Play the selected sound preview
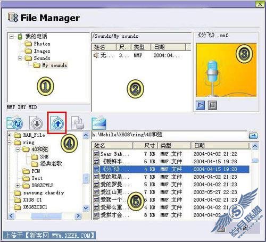The image size is (266, 242). [200, 105]
